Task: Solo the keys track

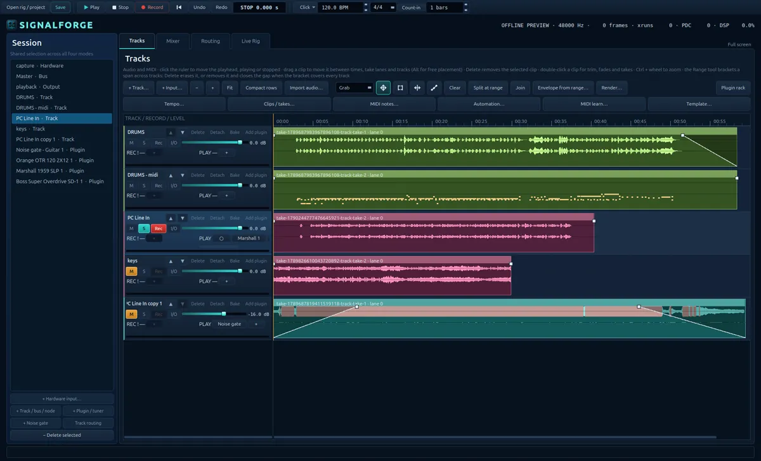Action: click(144, 271)
